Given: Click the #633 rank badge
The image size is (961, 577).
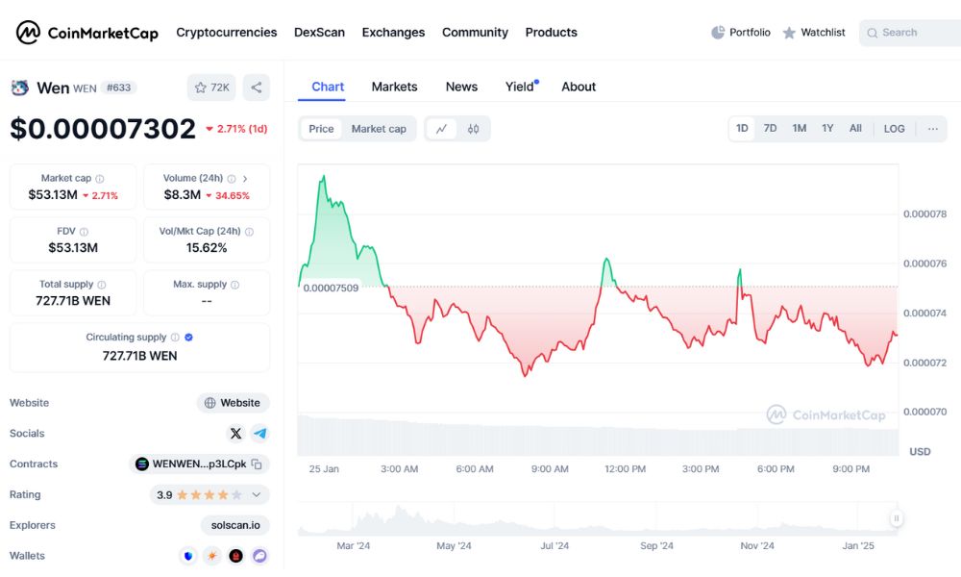Looking at the screenshot, I should pyautogui.click(x=119, y=88).
